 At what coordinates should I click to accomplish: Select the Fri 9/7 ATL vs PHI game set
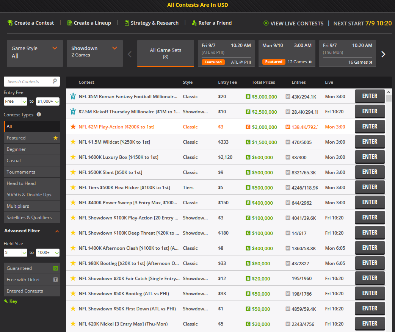coord(226,53)
